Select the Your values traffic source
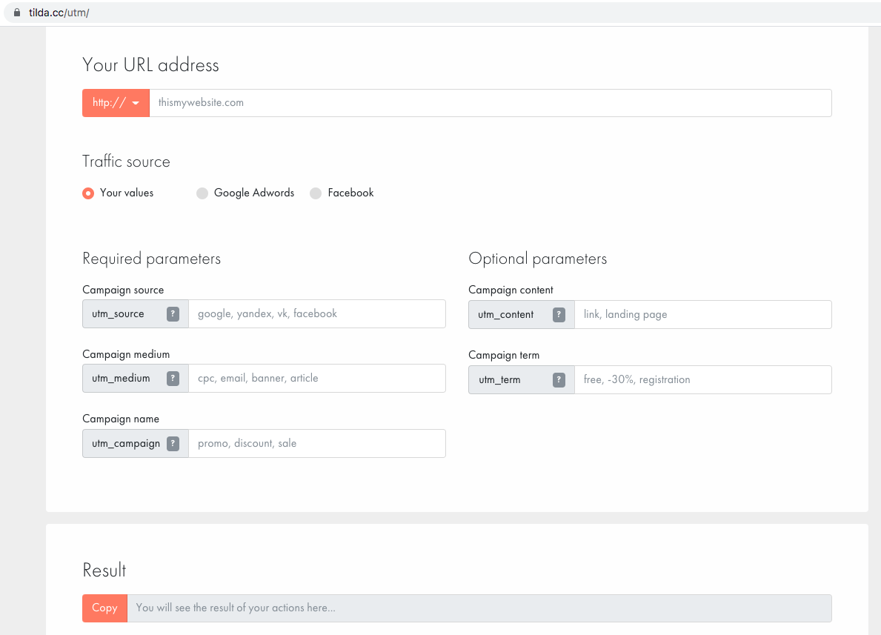Screen dimensions: 881x635 click(x=88, y=193)
